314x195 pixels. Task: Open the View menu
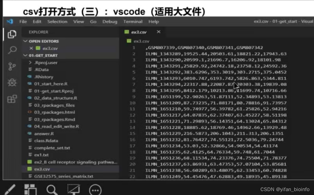[x=79, y=22]
